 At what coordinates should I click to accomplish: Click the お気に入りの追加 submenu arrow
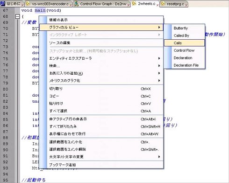159,73
